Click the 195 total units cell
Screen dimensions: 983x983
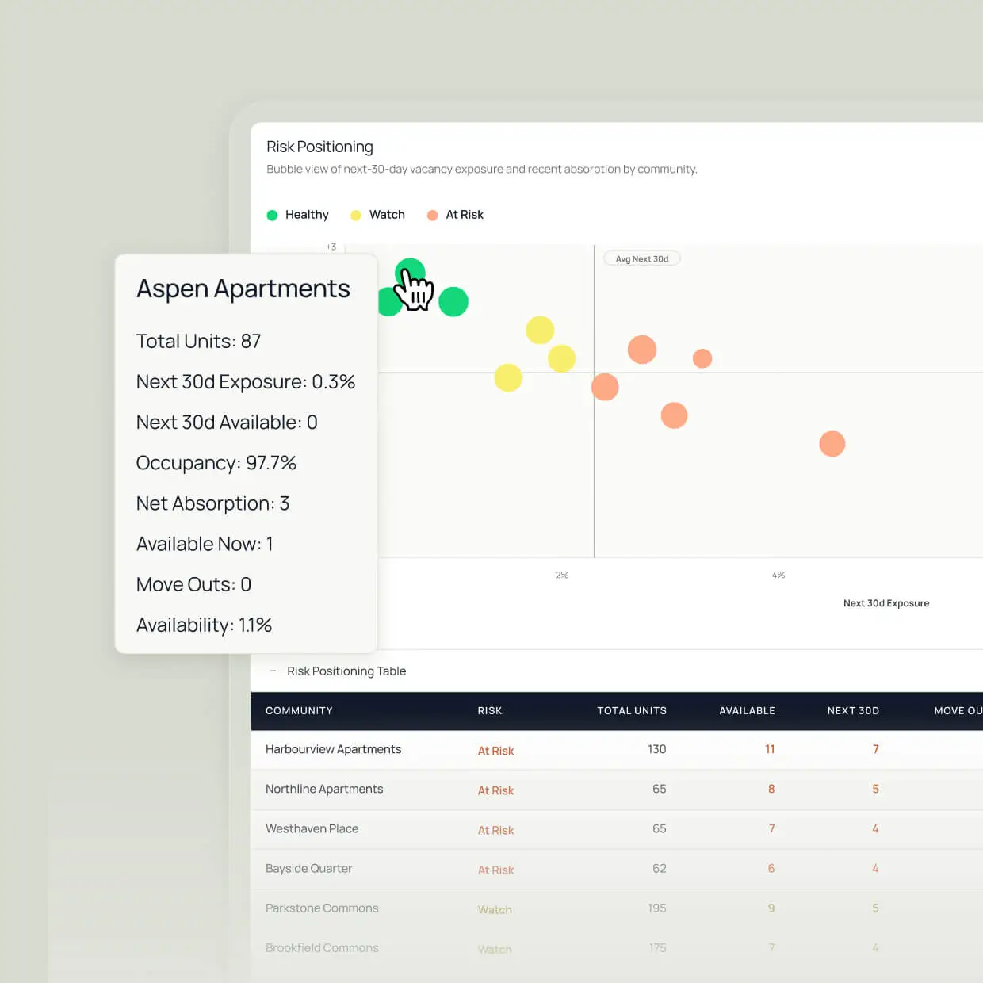pyautogui.click(x=657, y=908)
